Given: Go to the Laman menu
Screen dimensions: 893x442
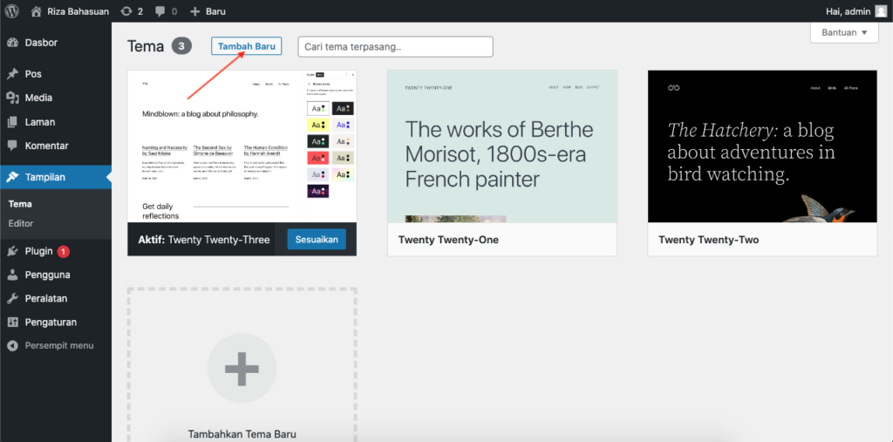Looking at the screenshot, I should point(40,122).
